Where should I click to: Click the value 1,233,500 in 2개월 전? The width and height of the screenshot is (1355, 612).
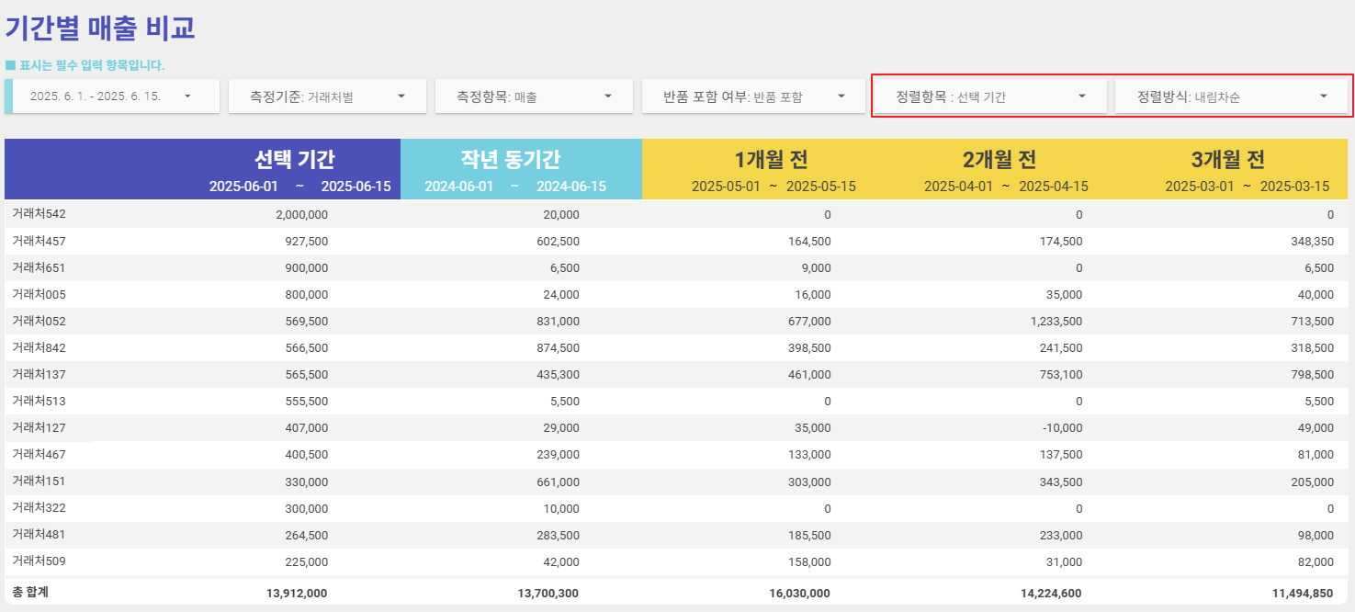[1057, 321]
